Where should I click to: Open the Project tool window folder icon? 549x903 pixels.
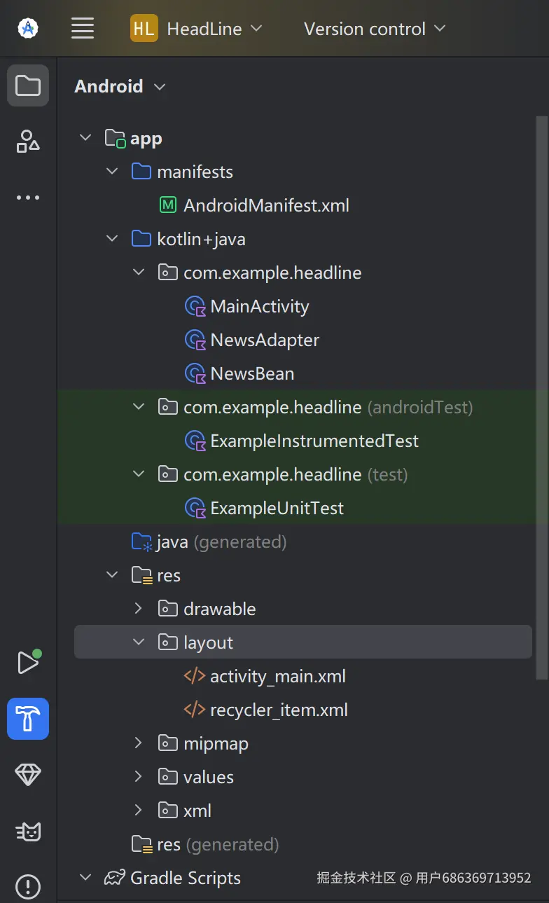[28, 85]
